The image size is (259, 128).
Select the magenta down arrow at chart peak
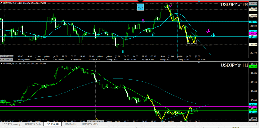171,5
